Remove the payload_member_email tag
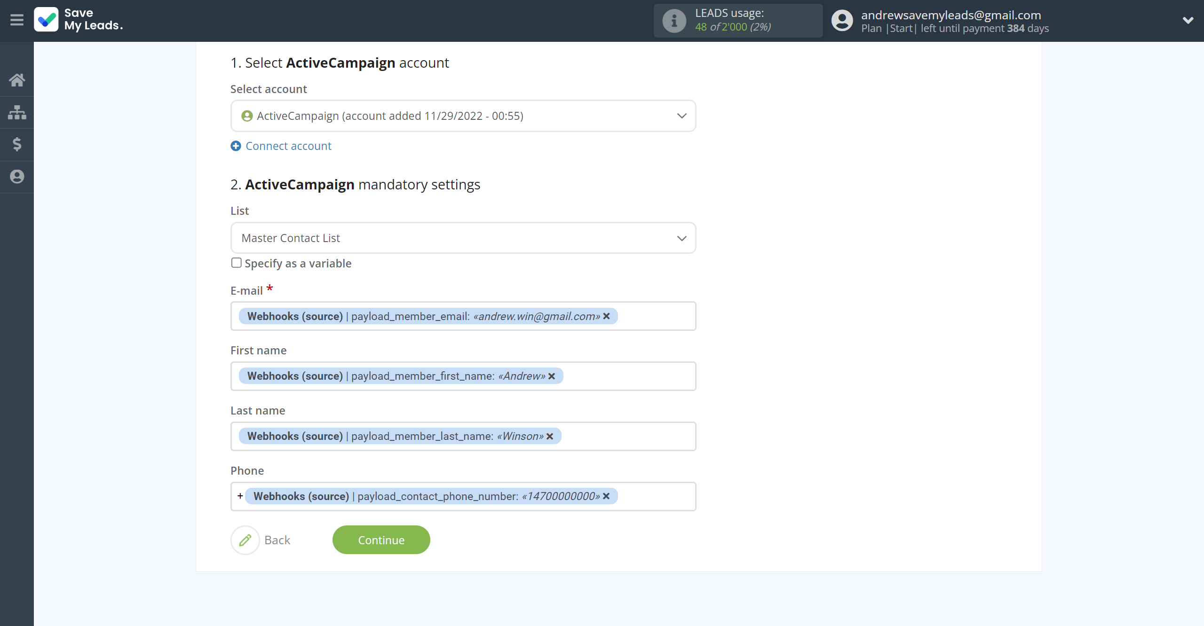 [606, 316]
